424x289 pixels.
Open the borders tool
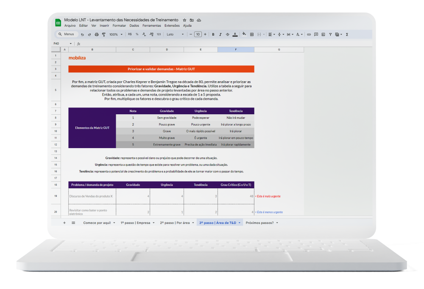pyautogui.click(x=252, y=35)
